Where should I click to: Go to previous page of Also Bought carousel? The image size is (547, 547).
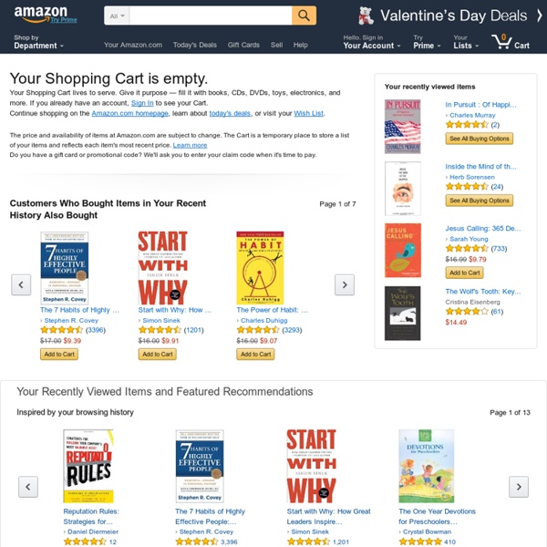21,284
